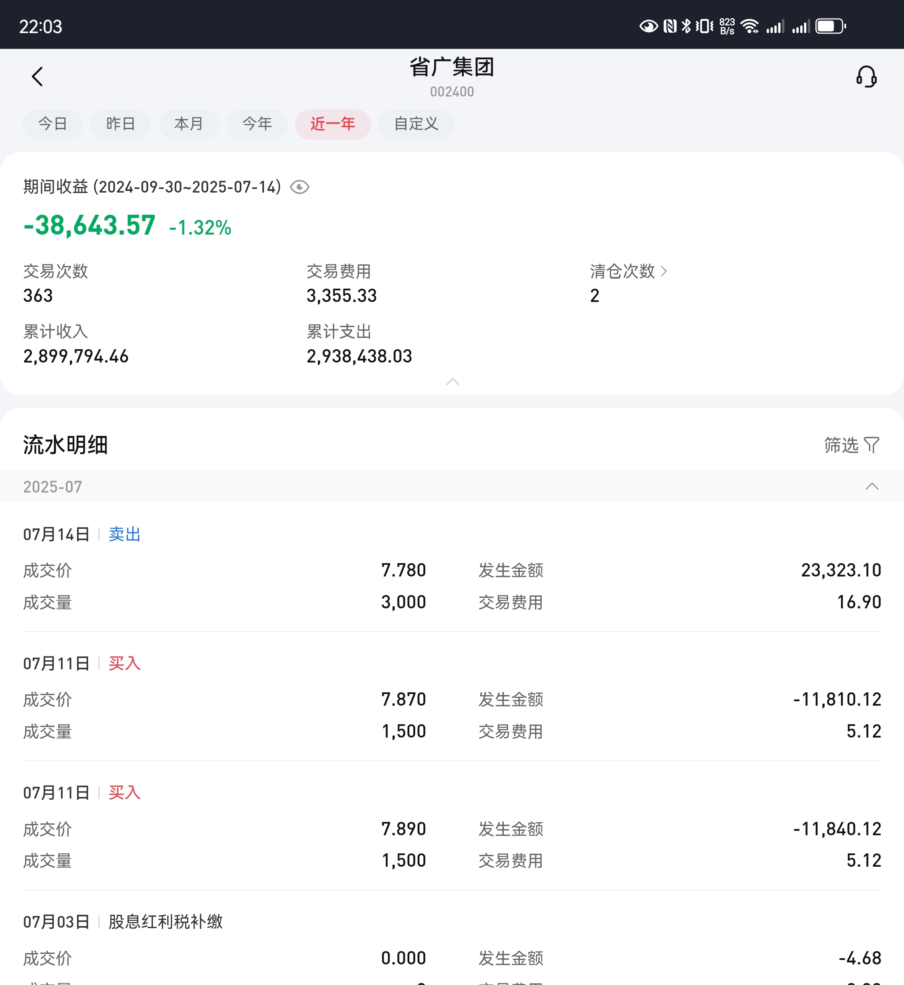Viewport: 904px width, 985px height.
Task: Click trade price 7.780
Action: tap(404, 570)
